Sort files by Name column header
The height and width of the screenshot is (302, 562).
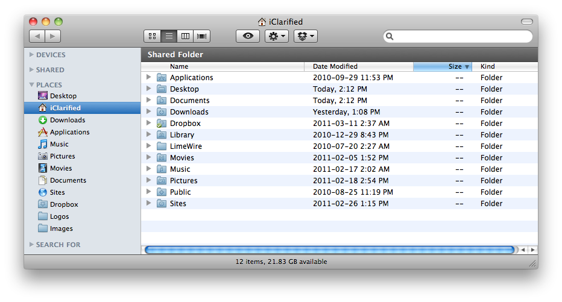coord(179,66)
